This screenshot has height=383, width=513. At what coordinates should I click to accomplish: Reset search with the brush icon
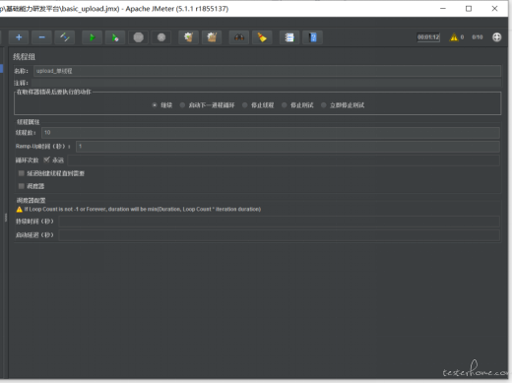point(262,37)
